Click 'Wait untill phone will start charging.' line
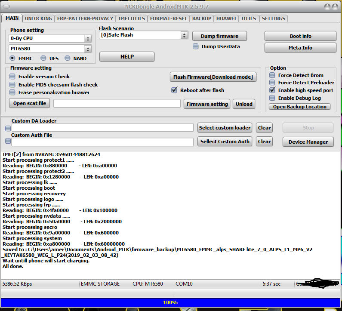The image size is (342, 311). pos(46,261)
